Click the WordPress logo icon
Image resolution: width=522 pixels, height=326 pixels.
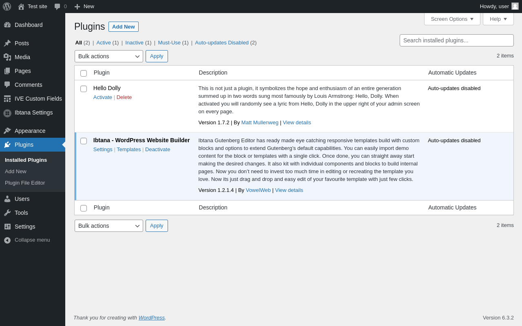[x=7, y=7]
